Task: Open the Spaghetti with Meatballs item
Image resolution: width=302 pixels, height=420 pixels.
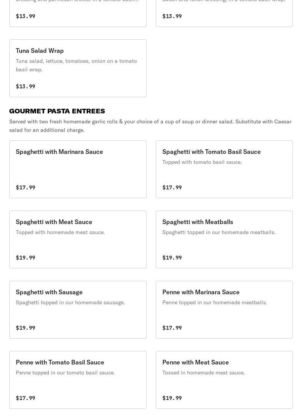Action: (197, 222)
